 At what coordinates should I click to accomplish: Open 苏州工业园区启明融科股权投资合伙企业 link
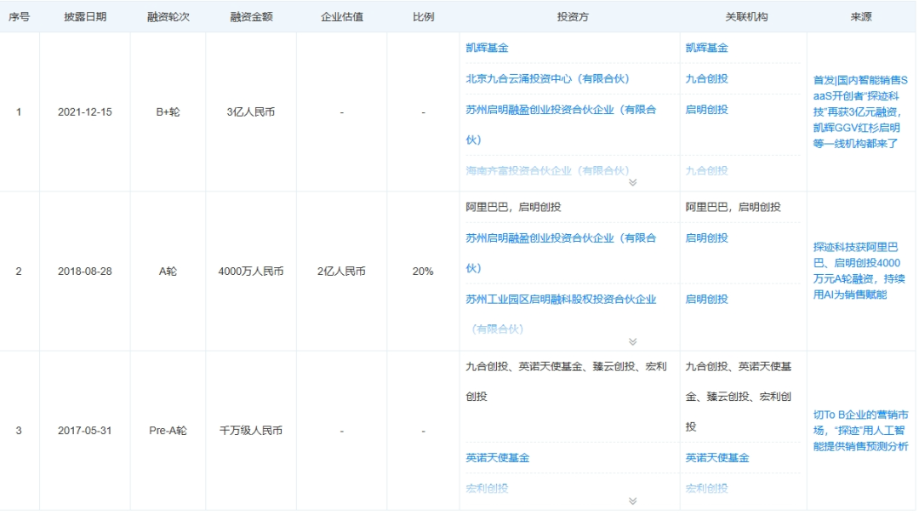pos(561,300)
